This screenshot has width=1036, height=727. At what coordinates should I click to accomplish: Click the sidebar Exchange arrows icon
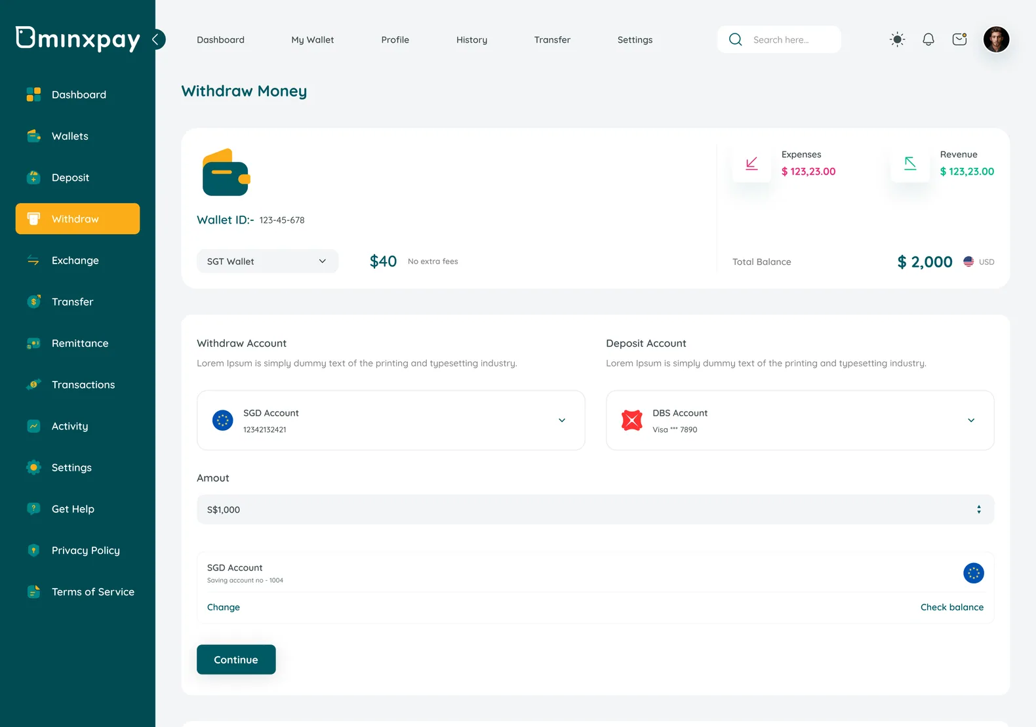(x=33, y=260)
